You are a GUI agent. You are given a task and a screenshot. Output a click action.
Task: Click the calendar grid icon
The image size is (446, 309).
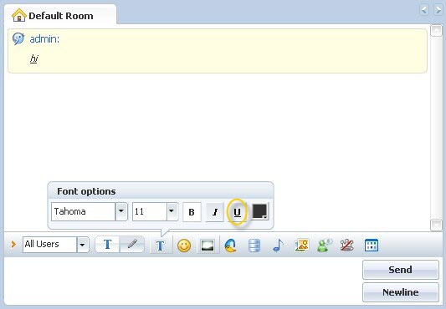click(x=372, y=245)
